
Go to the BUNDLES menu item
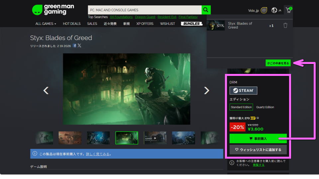click(191, 24)
